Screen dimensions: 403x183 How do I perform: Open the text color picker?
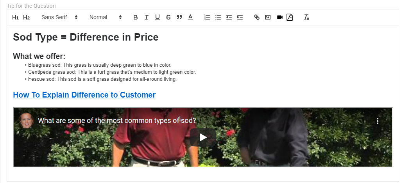(190, 17)
